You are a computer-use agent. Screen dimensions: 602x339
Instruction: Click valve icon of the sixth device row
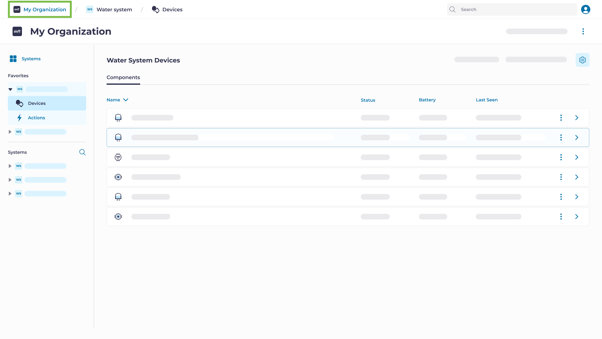pos(118,217)
